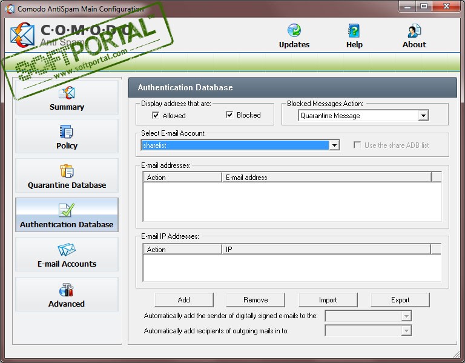Close the Comodo AntiSpam window
The height and width of the screenshot is (363, 465).
click(x=446, y=7)
